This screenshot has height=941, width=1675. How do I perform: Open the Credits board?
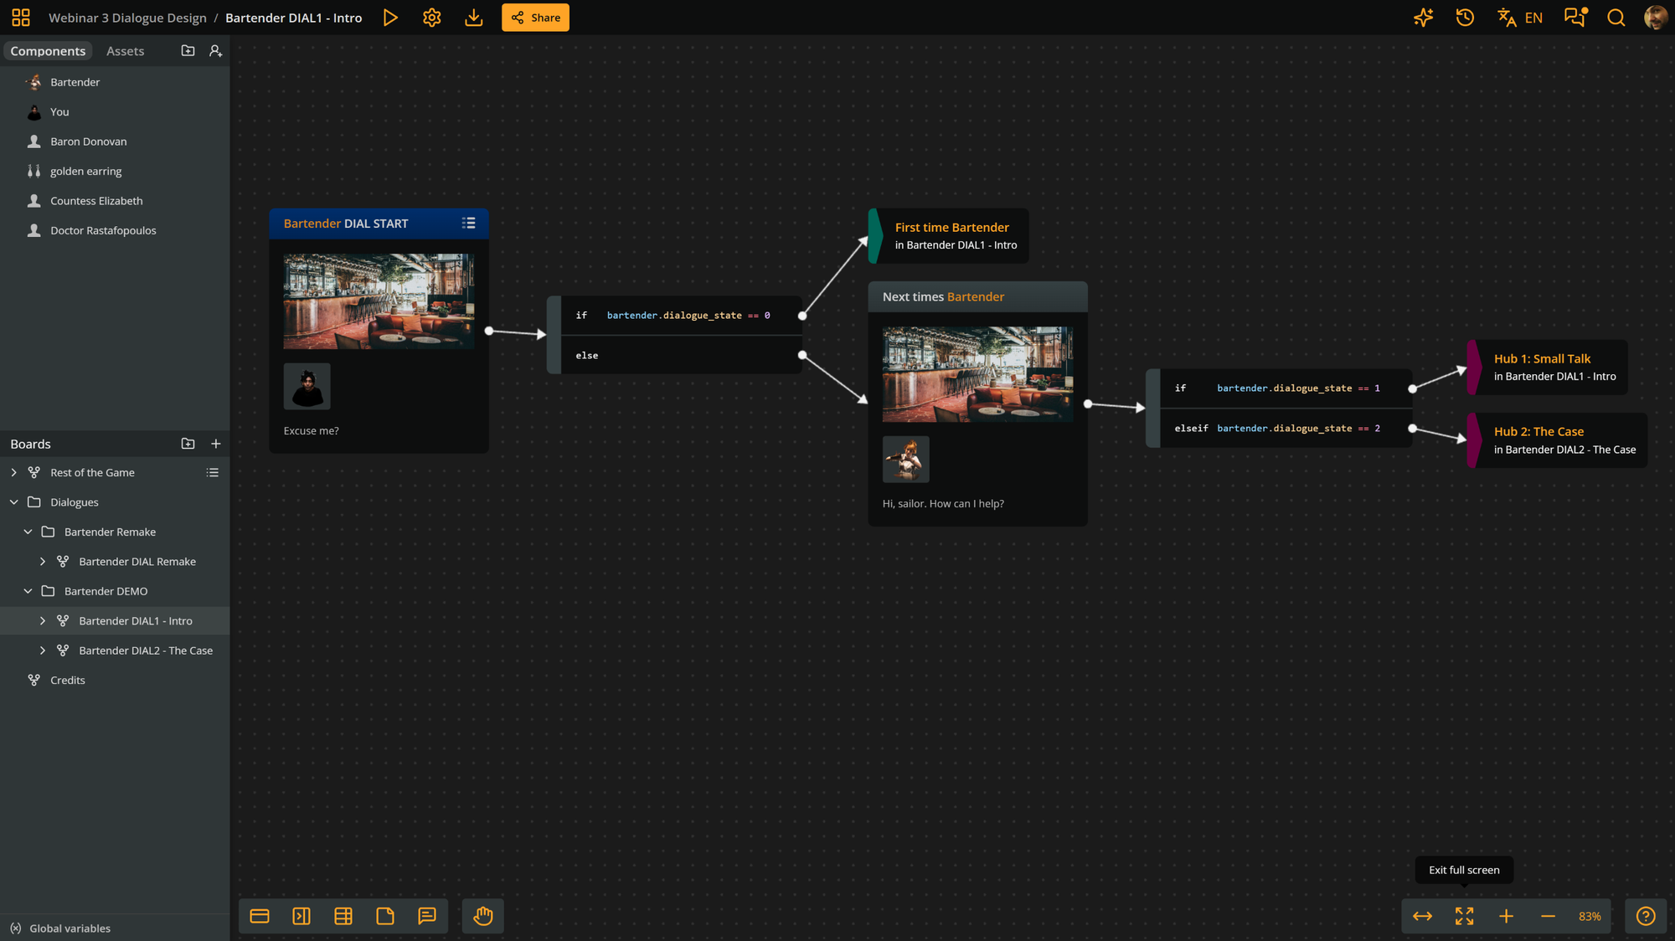tap(115, 680)
